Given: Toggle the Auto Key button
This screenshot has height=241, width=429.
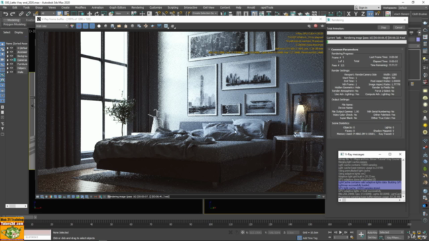Looking at the screenshot, I should 372,232.
